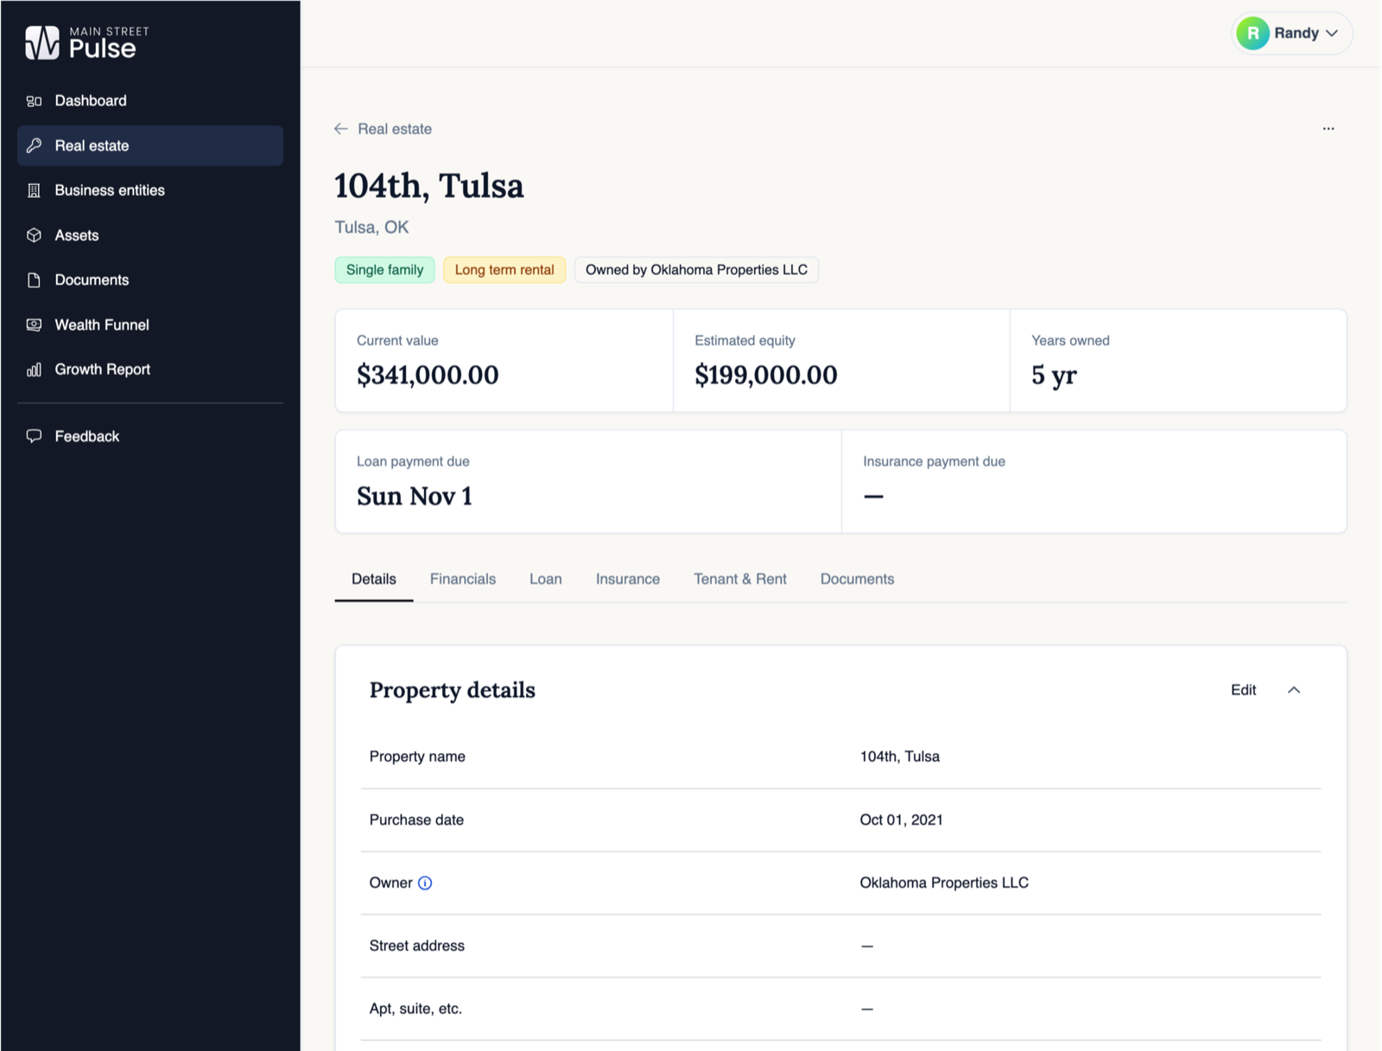The height and width of the screenshot is (1051, 1382).
Task: Open the three-dot more options menu
Action: [x=1328, y=129]
